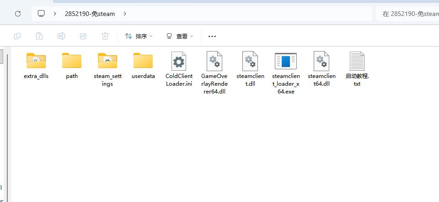Select the steamclient.dll file icon
The width and height of the screenshot is (439, 202).
point(250,61)
